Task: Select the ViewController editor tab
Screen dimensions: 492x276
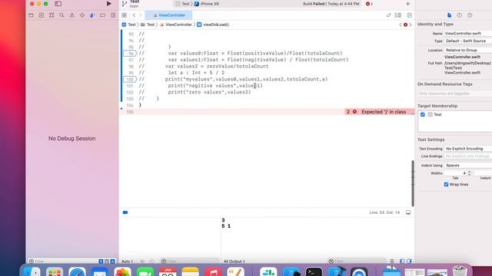Action: coord(168,15)
